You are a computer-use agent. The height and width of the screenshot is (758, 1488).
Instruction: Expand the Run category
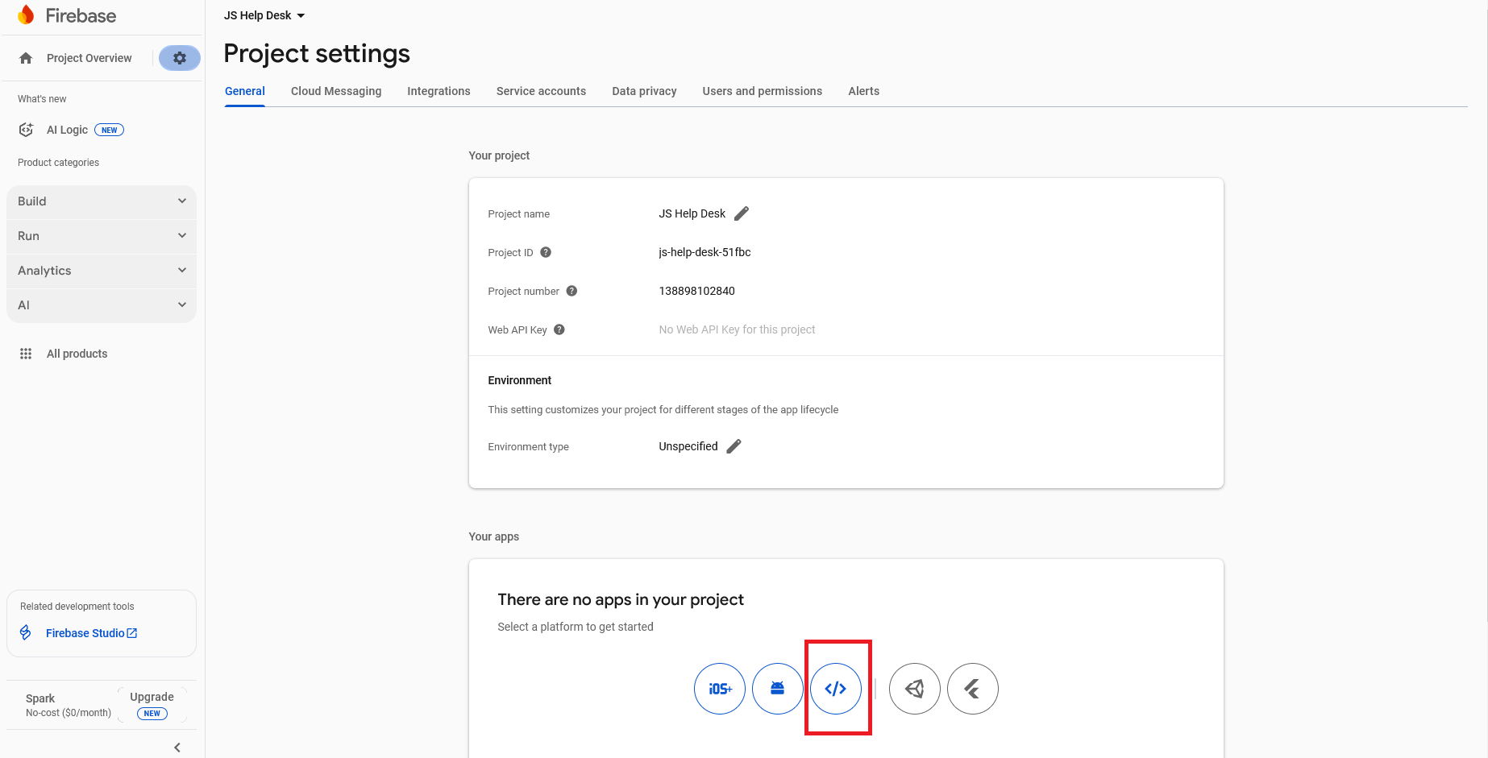click(x=102, y=236)
